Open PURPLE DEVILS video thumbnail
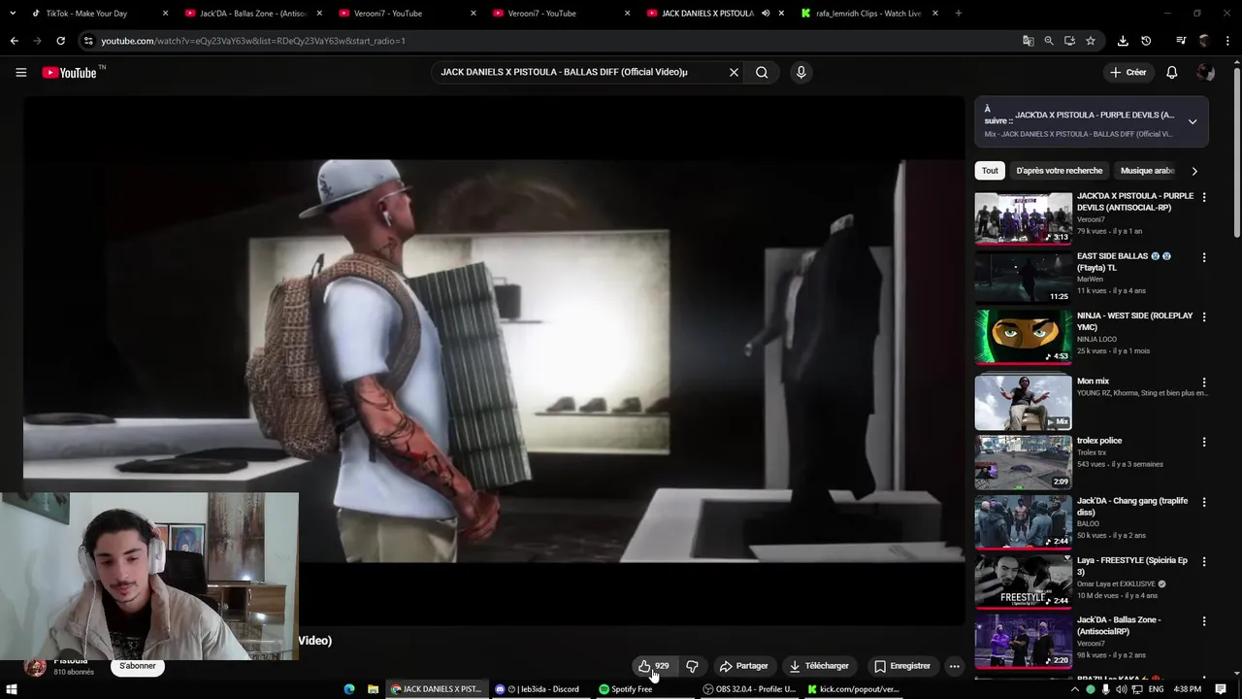 click(x=1023, y=217)
